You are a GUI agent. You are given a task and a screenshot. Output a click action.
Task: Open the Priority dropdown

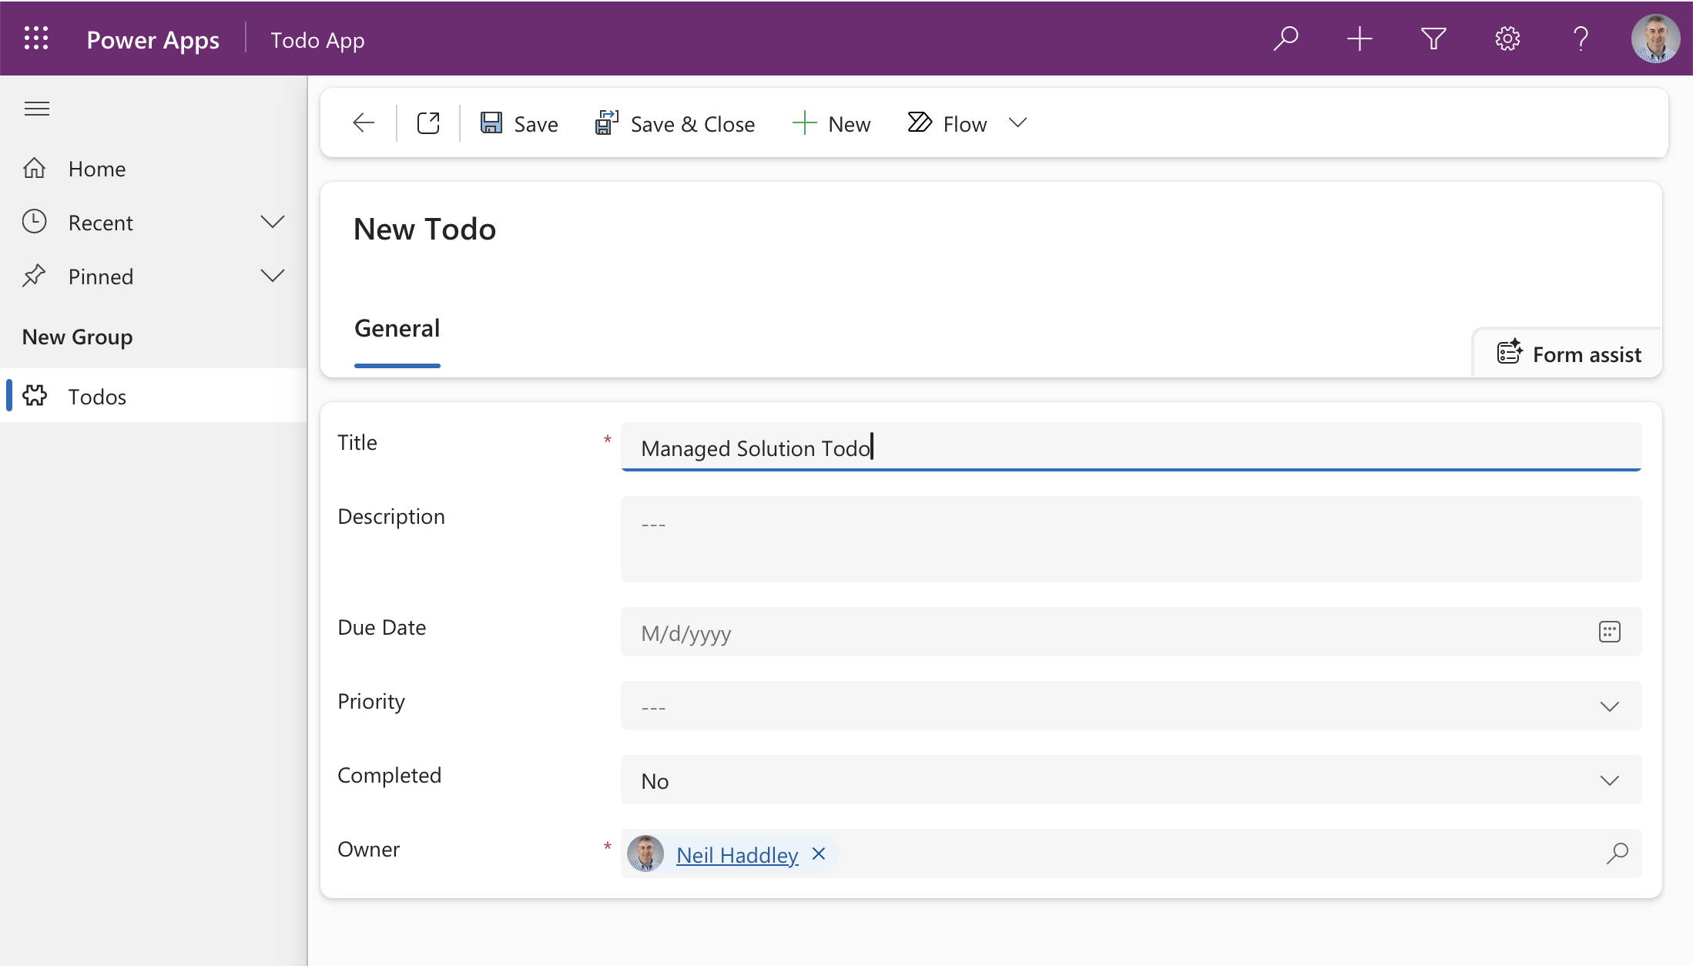(1131, 706)
